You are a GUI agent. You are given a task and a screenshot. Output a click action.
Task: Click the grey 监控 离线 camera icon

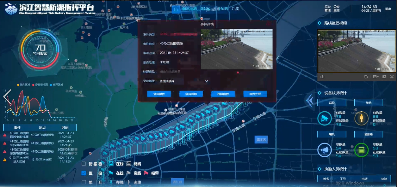point(129,173)
